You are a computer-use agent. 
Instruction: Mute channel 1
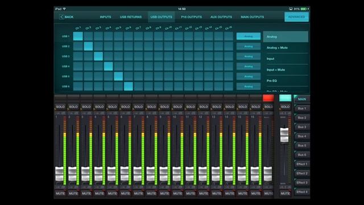click(60, 194)
